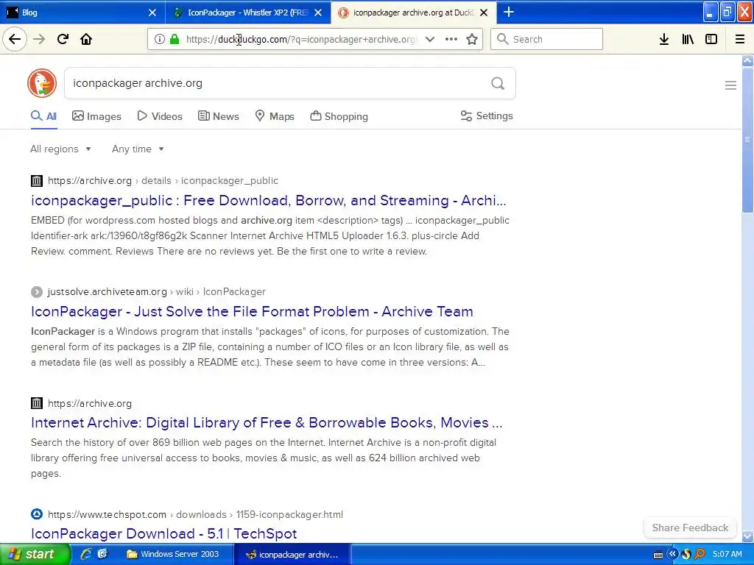Switch to Videos results

[x=160, y=116]
